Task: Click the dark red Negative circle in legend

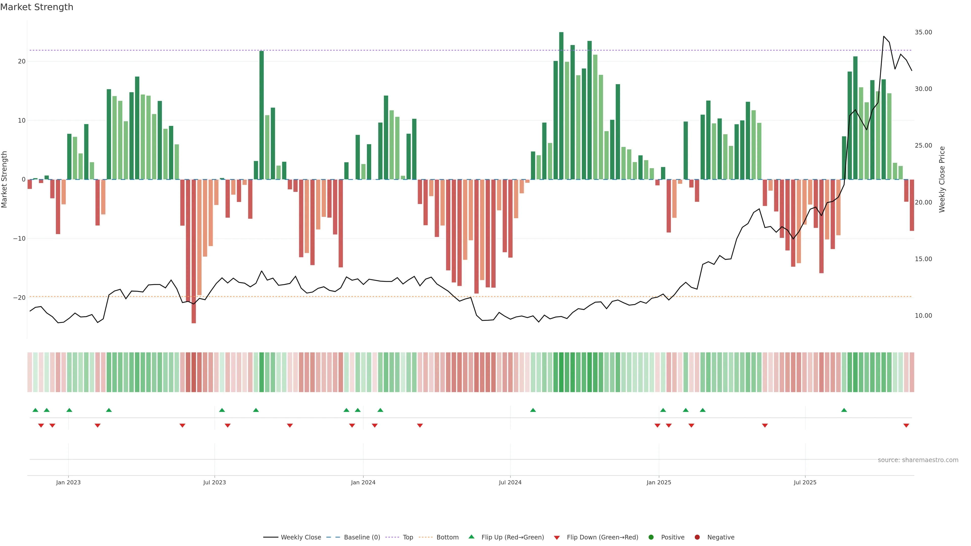Action: (x=697, y=537)
